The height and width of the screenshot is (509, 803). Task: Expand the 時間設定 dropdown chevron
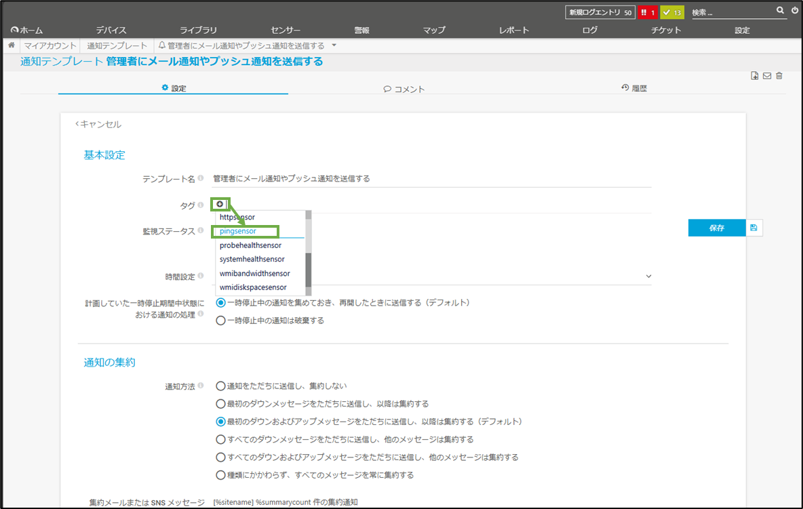tap(648, 277)
